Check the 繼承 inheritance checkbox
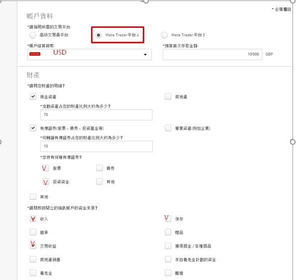 click(x=33, y=232)
